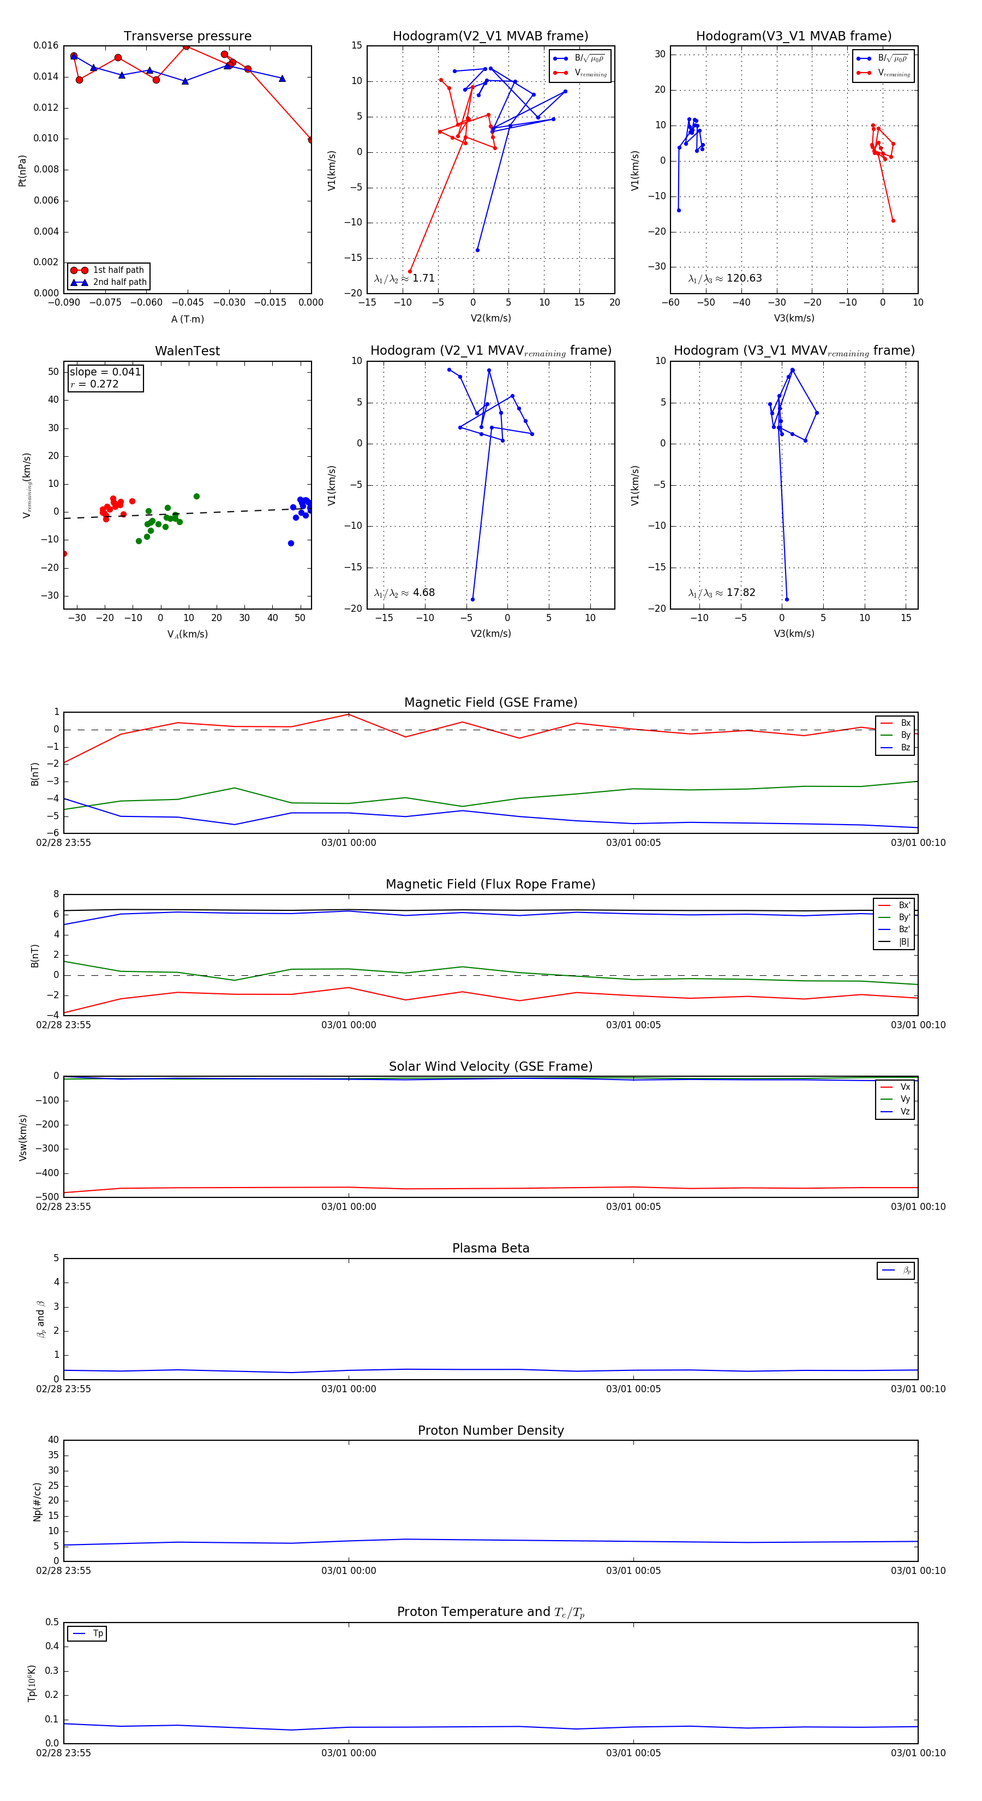Click the 'VA(km/s)' x-axis label of WalenTest
The width and height of the screenshot is (982, 1801).
[187, 634]
